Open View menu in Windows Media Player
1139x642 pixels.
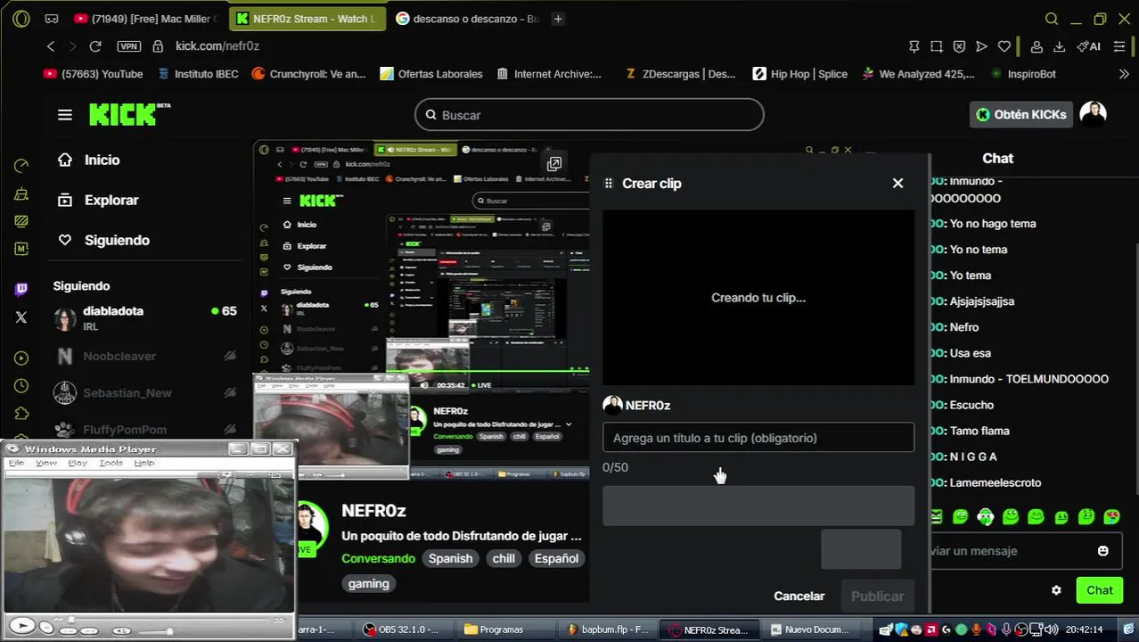point(46,463)
